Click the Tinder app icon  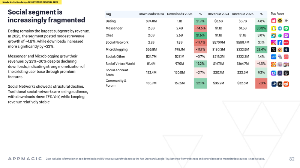[x=274, y=21]
